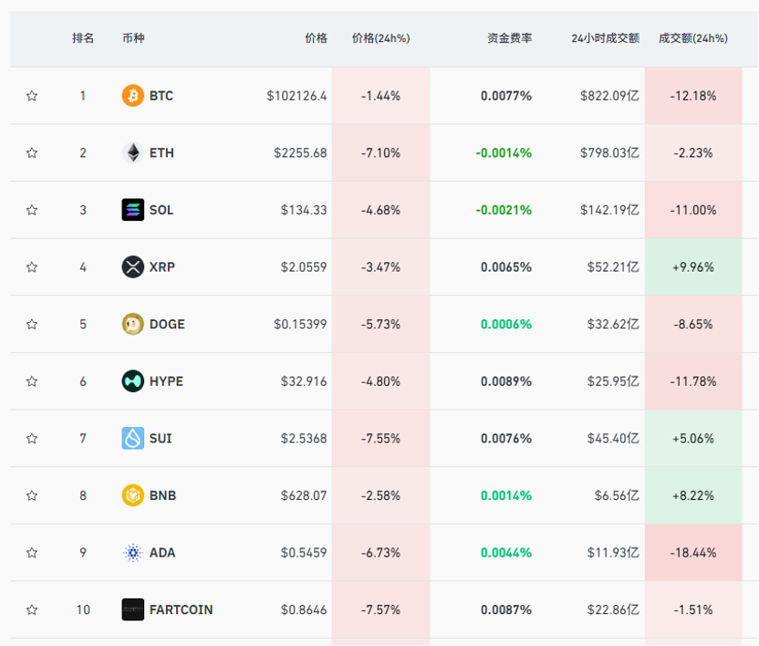Click the HYPE logo icon
The width and height of the screenshot is (759, 646).
coord(133,381)
